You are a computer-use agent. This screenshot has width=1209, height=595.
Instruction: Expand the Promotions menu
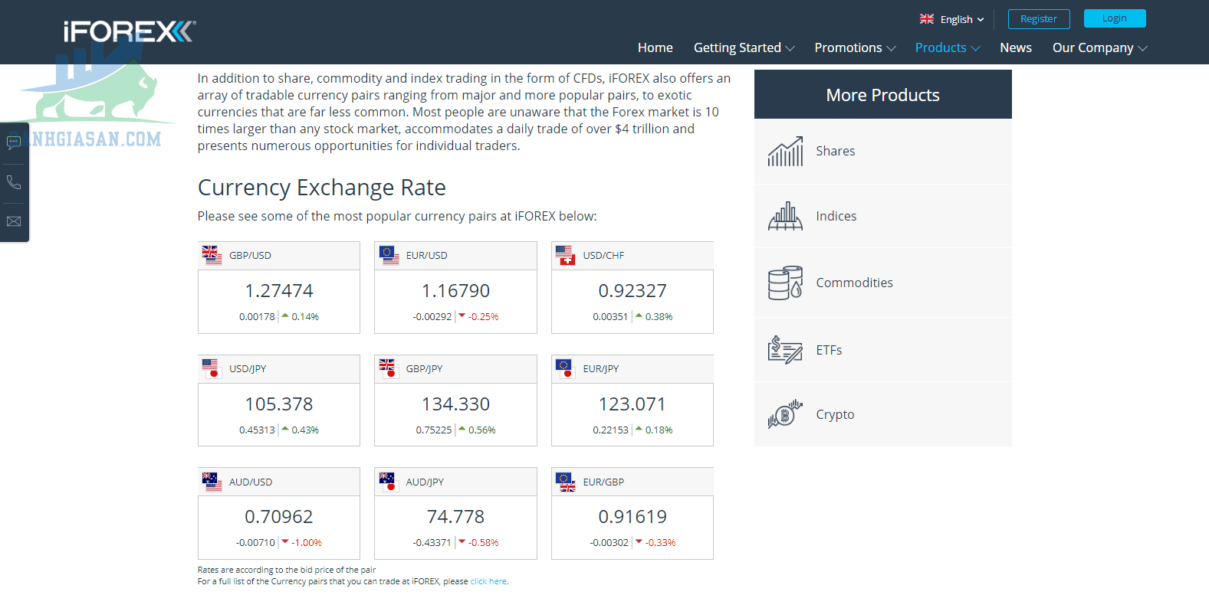point(855,47)
